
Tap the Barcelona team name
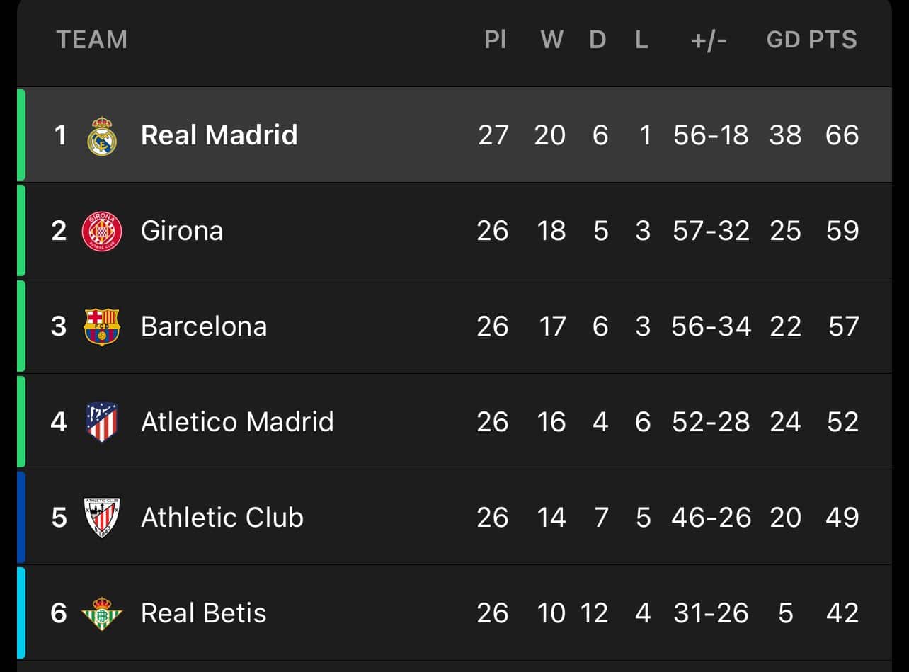204,326
